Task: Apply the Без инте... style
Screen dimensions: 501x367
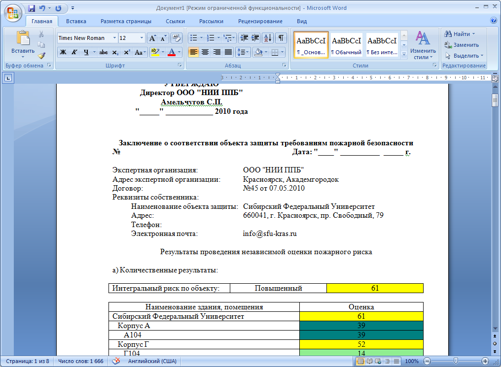Action: [x=382, y=45]
